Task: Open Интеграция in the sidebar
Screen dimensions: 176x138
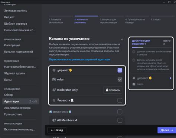Action: 20,45
